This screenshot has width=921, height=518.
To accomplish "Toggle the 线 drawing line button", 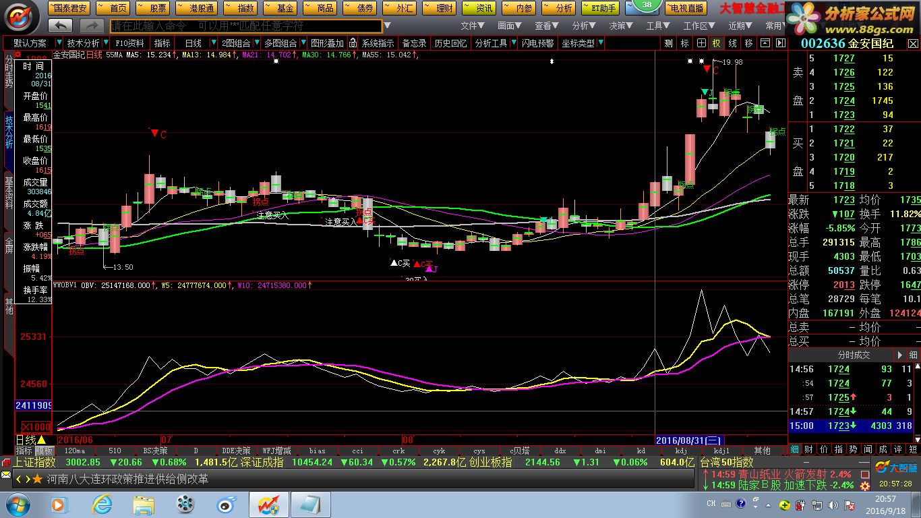I will pyautogui.click(x=732, y=43).
